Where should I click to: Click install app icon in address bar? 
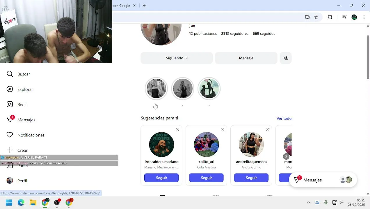[x=307, y=17]
